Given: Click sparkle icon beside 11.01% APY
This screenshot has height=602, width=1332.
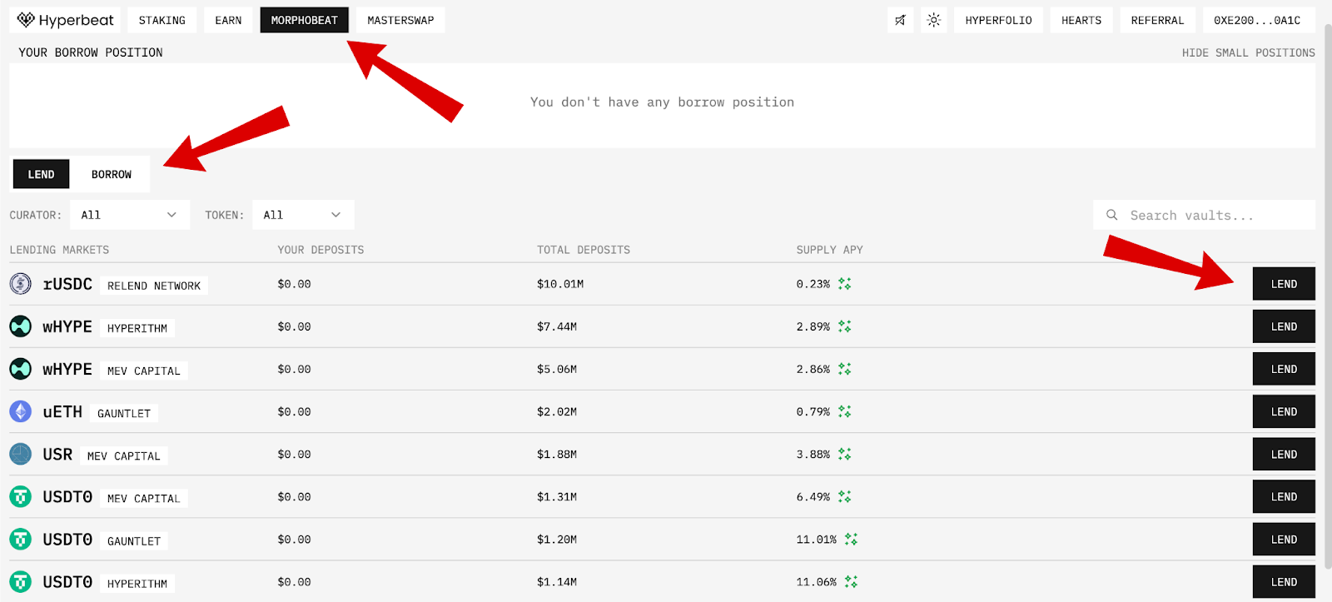Looking at the screenshot, I should click(x=851, y=540).
